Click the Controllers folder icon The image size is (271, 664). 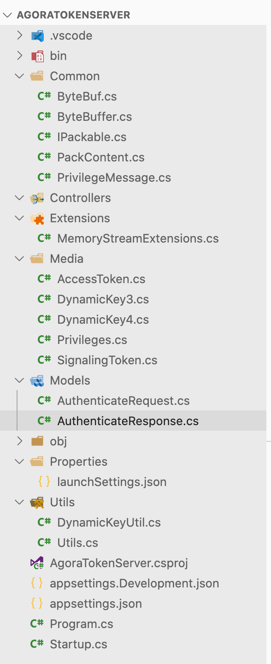point(37,198)
